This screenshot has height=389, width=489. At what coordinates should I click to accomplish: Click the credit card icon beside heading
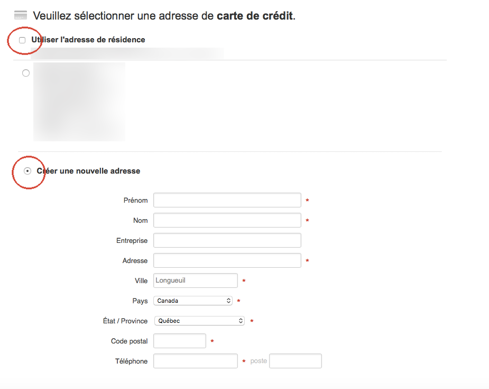[x=21, y=15]
